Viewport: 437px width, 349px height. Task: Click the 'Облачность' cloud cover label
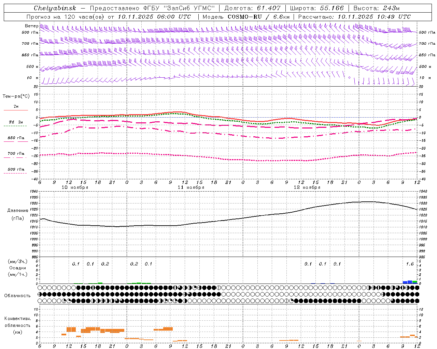(x=17, y=295)
